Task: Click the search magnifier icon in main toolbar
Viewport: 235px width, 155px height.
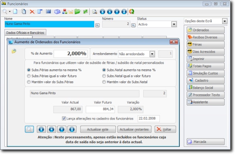Action: [x=5, y=12]
